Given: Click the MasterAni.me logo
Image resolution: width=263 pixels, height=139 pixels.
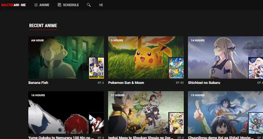Looking at the screenshot, I should pyautogui.click(x=13, y=5).
